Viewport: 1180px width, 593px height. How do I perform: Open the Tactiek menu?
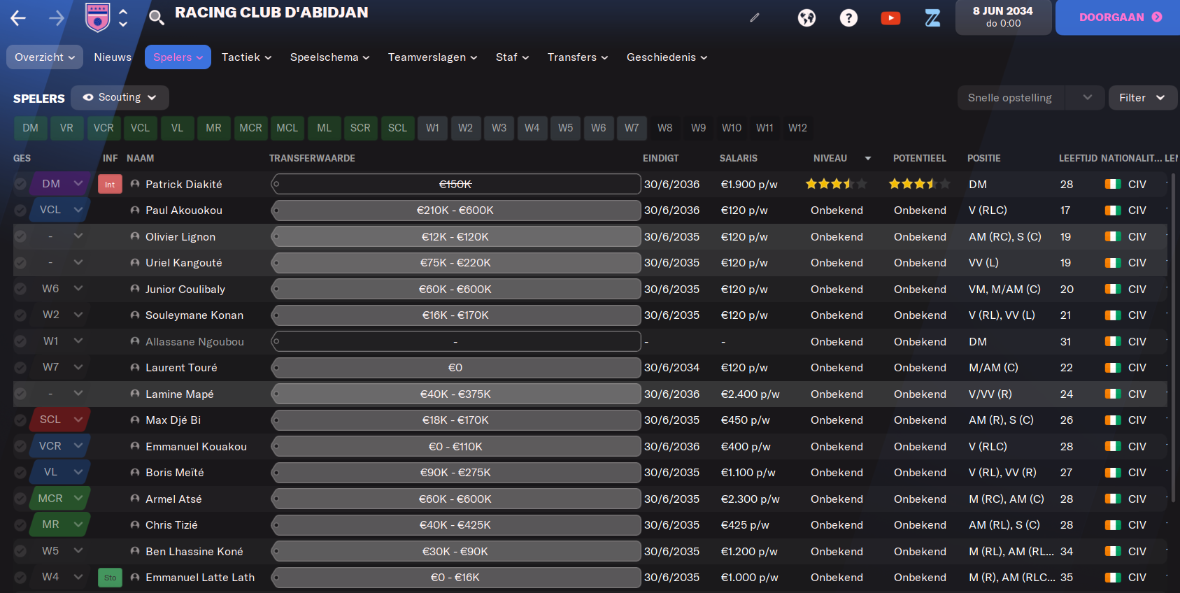pyautogui.click(x=246, y=57)
